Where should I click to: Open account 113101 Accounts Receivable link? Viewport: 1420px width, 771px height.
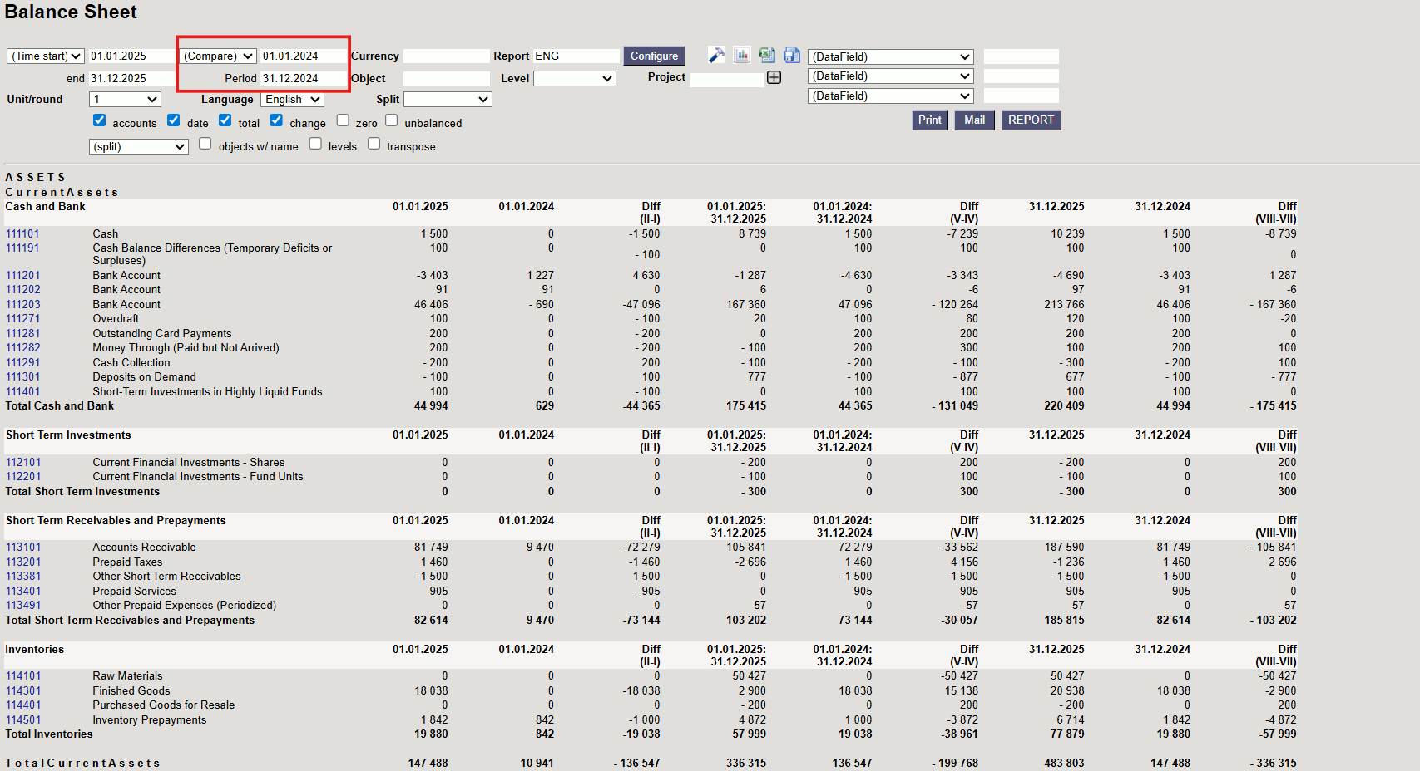point(23,548)
